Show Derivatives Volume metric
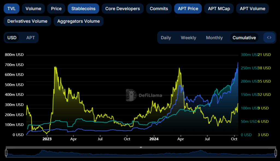Image resolution: width=280 pixels, height=161 pixels. tap(27, 21)
